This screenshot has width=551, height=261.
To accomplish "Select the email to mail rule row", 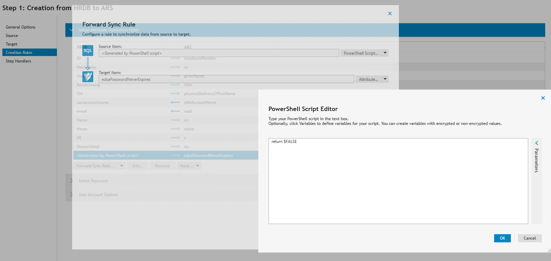I will point(166,111).
